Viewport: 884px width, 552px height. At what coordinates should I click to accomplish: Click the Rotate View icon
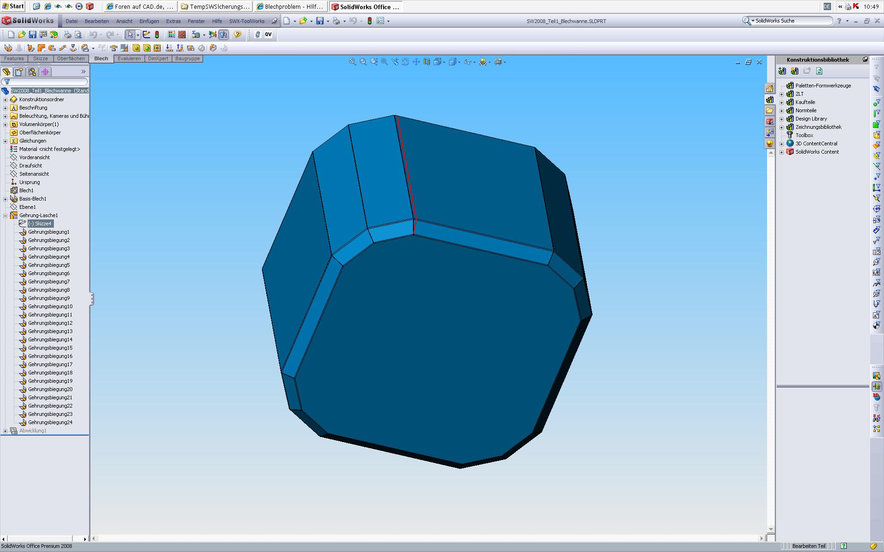coord(405,62)
